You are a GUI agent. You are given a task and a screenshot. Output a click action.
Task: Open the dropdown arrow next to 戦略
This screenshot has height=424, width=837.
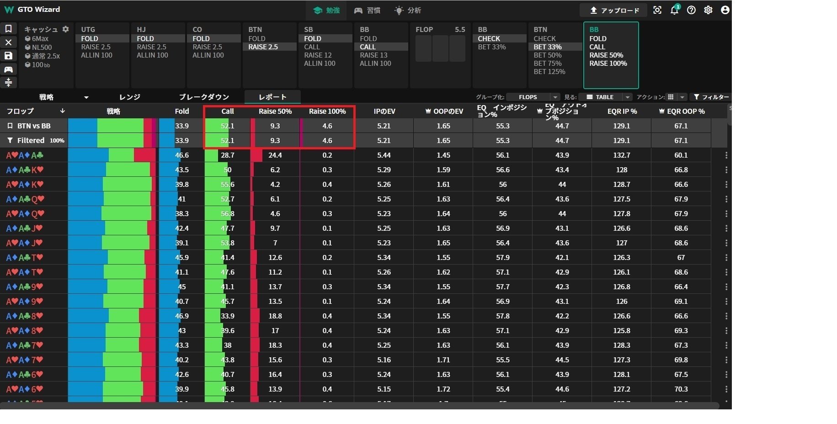tap(86, 97)
